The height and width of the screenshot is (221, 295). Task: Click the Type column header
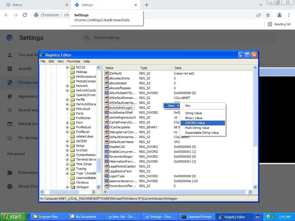(x=155, y=68)
